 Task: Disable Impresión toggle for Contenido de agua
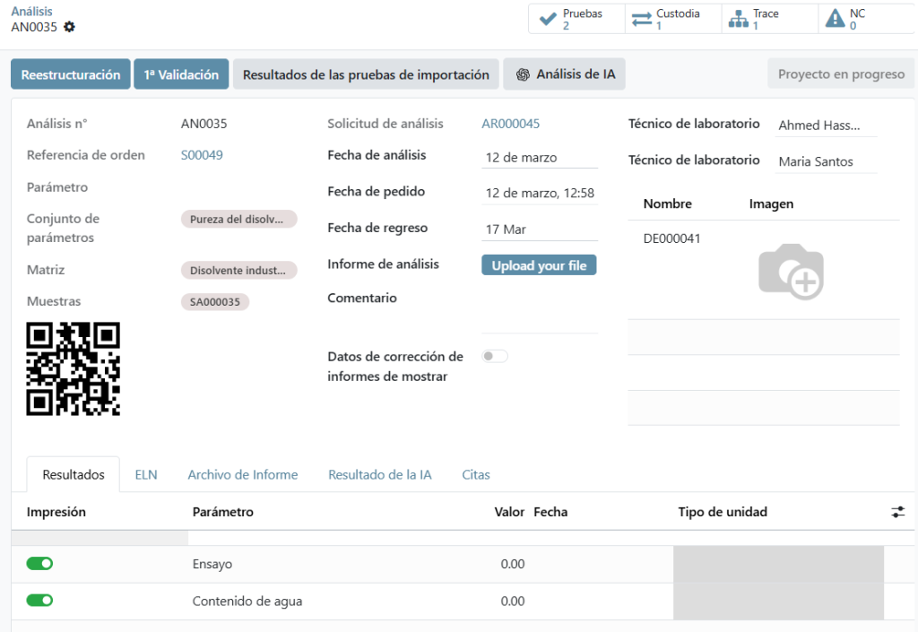[39, 601]
